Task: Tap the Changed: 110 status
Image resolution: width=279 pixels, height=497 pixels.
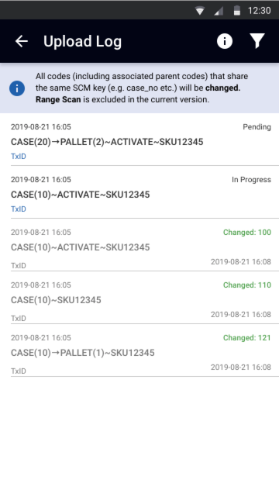Action: tap(247, 285)
